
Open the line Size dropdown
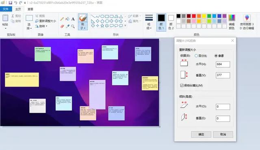click(149, 22)
